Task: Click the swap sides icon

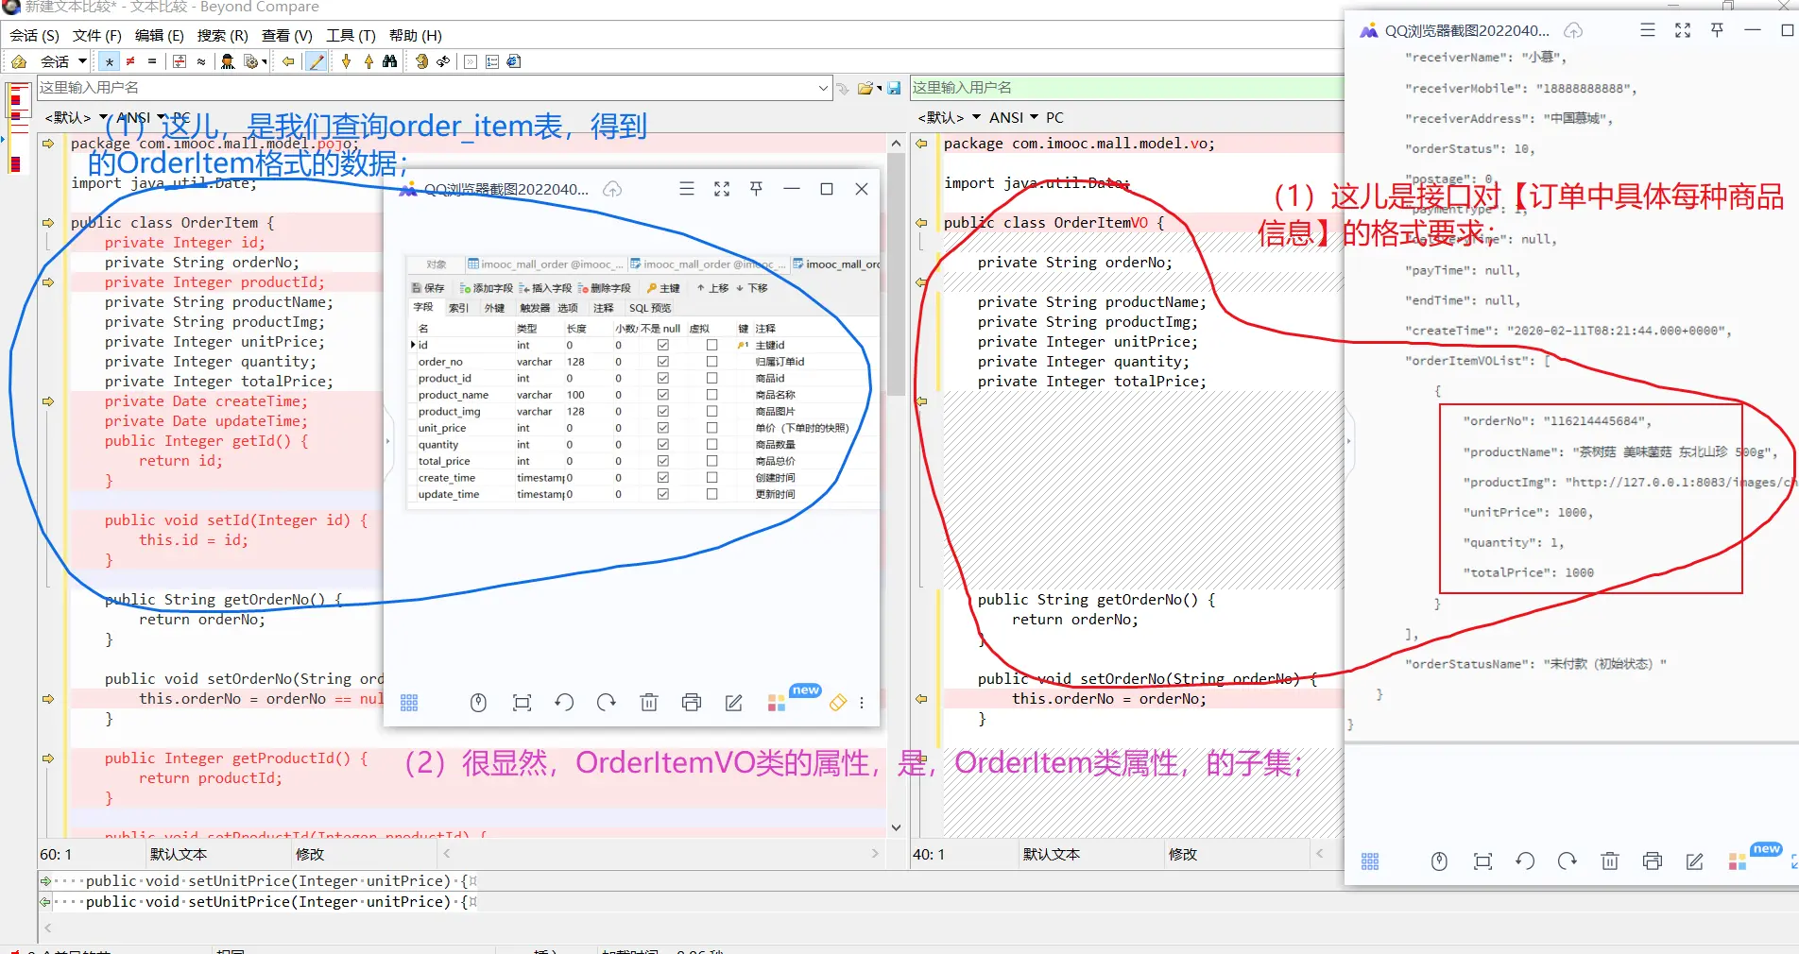Action: click(x=421, y=61)
